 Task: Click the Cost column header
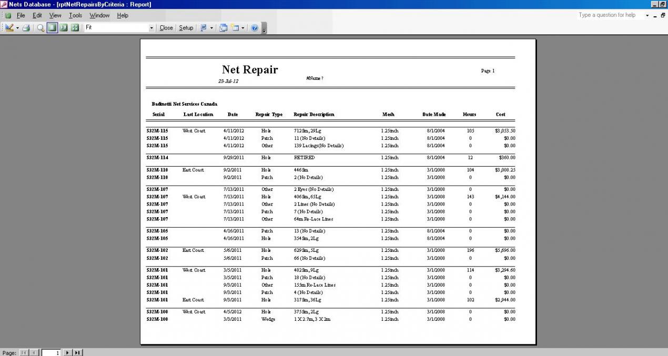[500, 114]
